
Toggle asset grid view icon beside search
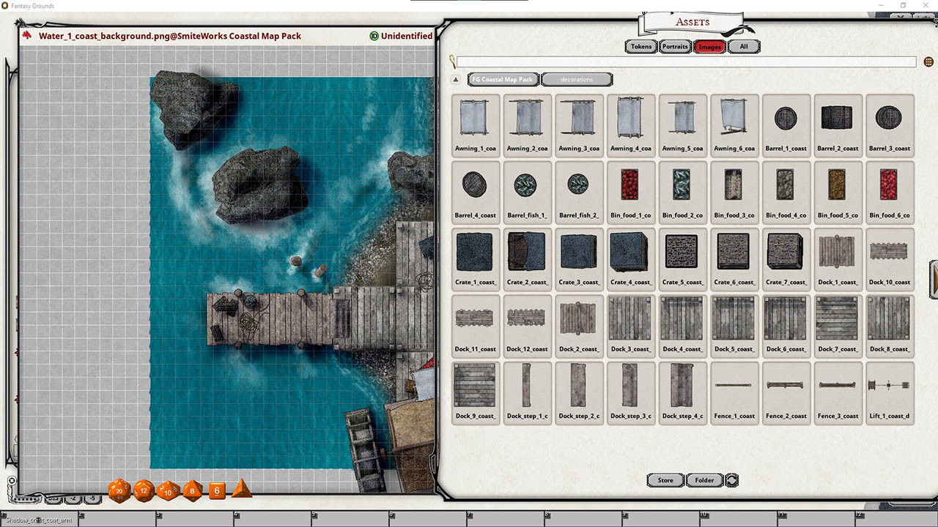928,62
